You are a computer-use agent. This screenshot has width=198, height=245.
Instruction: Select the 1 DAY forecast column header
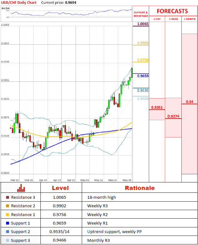coord(157,19)
